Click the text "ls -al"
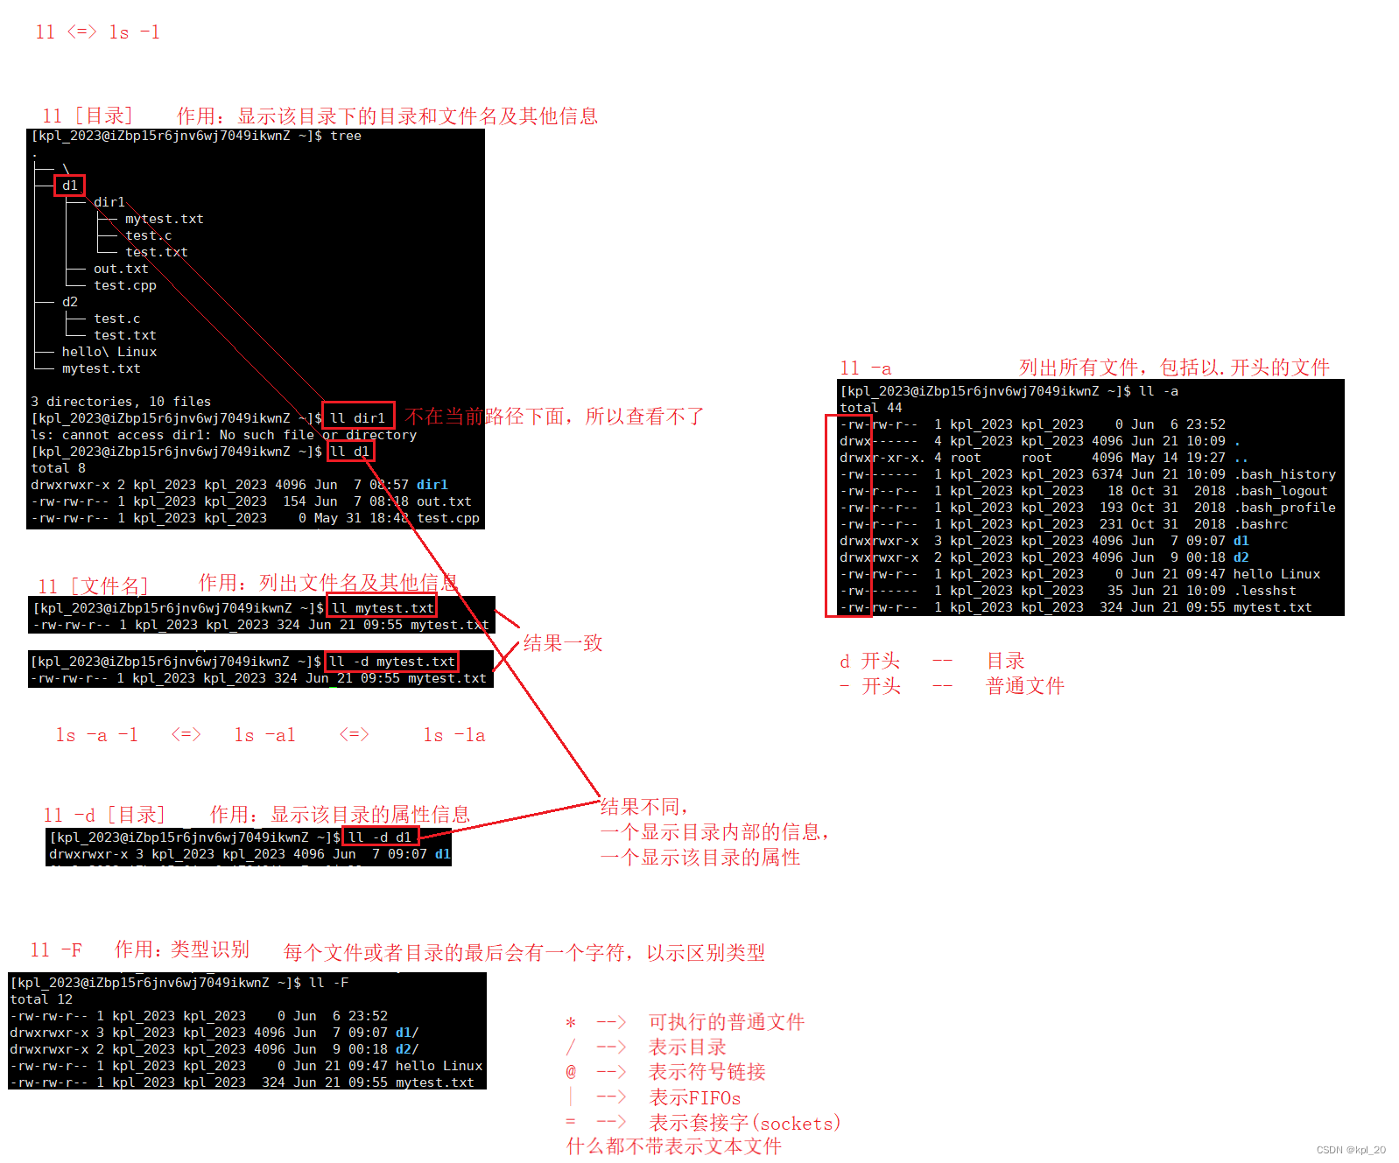Image resolution: width=1399 pixels, height=1163 pixels. [264, 735]
